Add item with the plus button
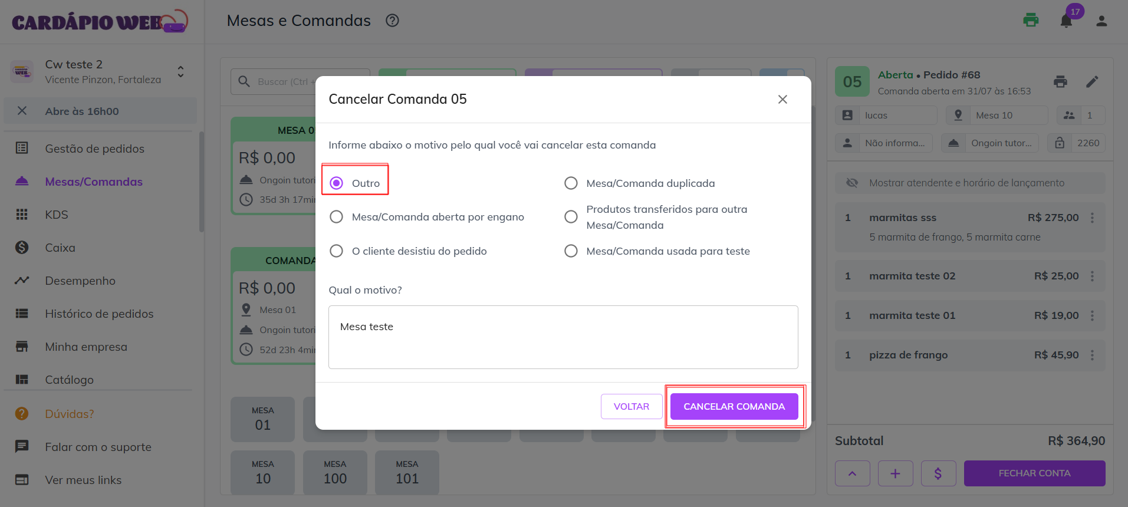1128x507 pixels. click(x=895, y=473)
